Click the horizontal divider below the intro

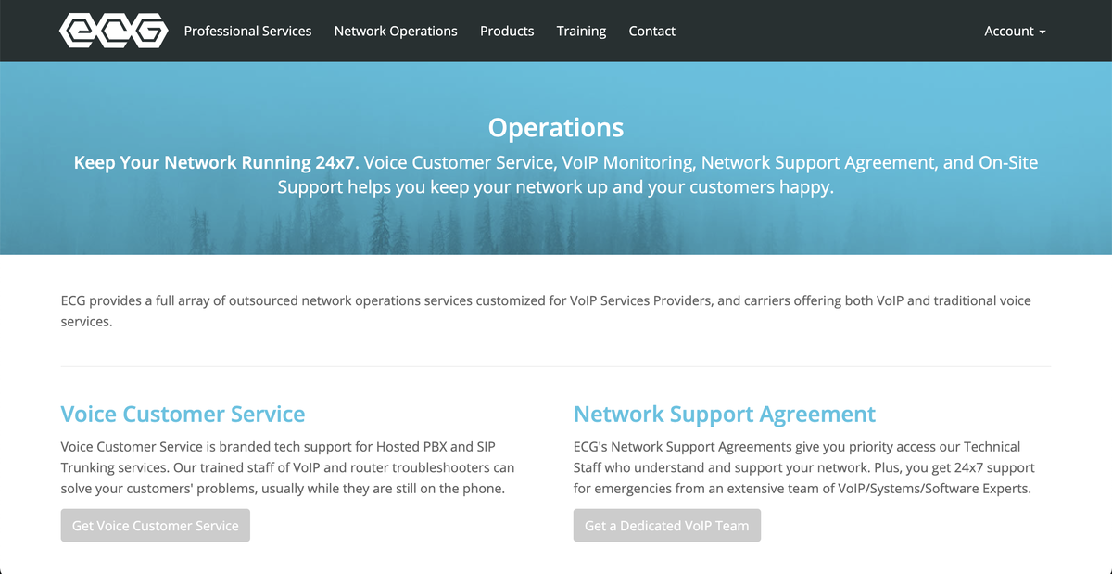tap(556, 366)
